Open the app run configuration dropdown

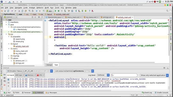click(50, 11)
